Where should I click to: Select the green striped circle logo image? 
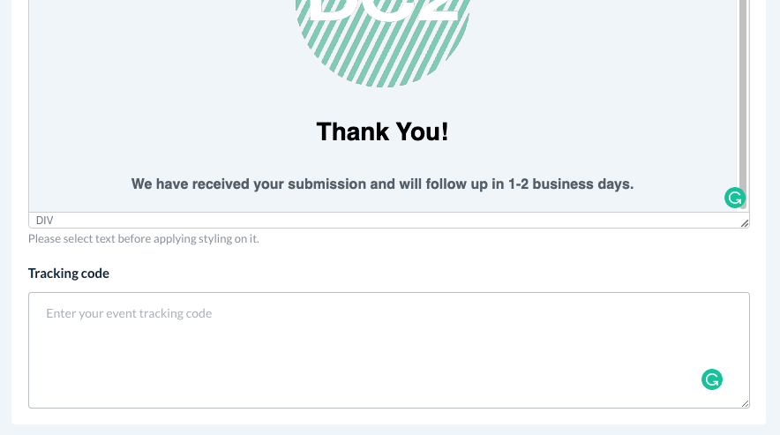click(x=382, y=44)
